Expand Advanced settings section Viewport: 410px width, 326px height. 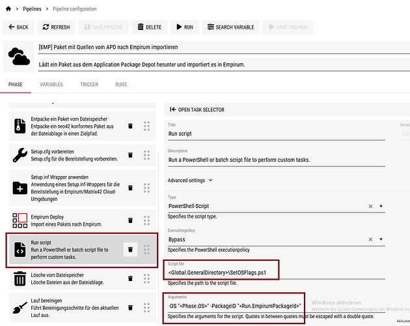point(190,181)
